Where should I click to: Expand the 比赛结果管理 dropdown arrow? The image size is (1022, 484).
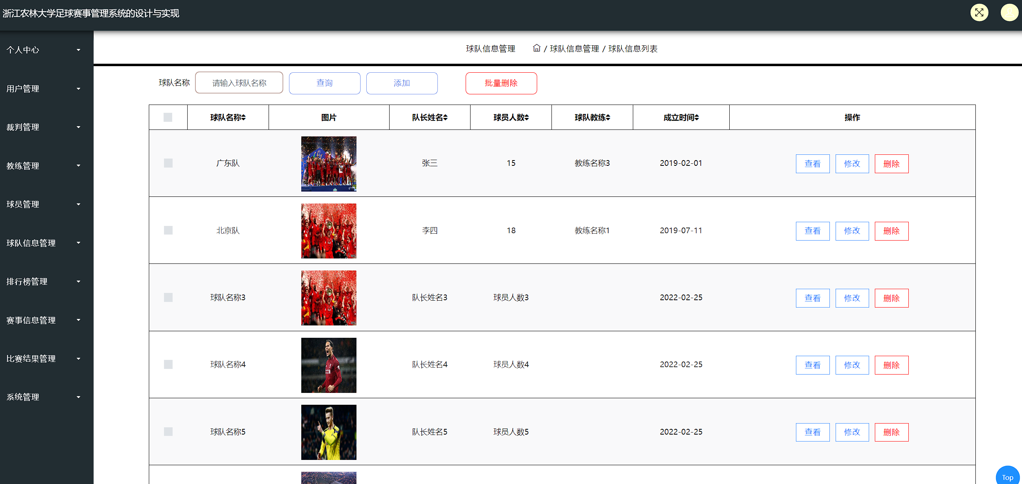78,359
